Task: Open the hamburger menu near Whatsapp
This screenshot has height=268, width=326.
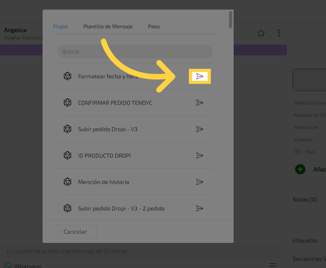Action: click(273, 265)
